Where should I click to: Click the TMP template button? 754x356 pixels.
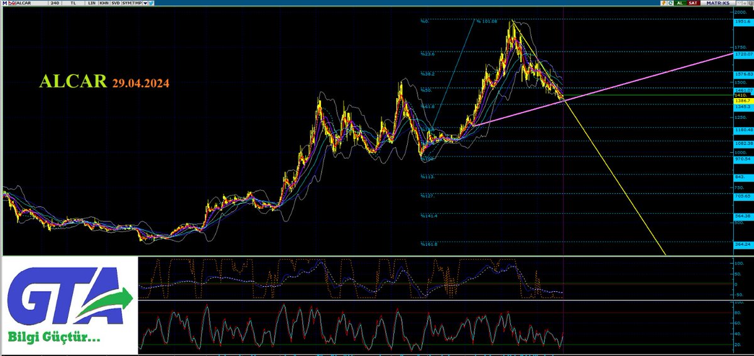pyautogui.click(x=137, y=3)
